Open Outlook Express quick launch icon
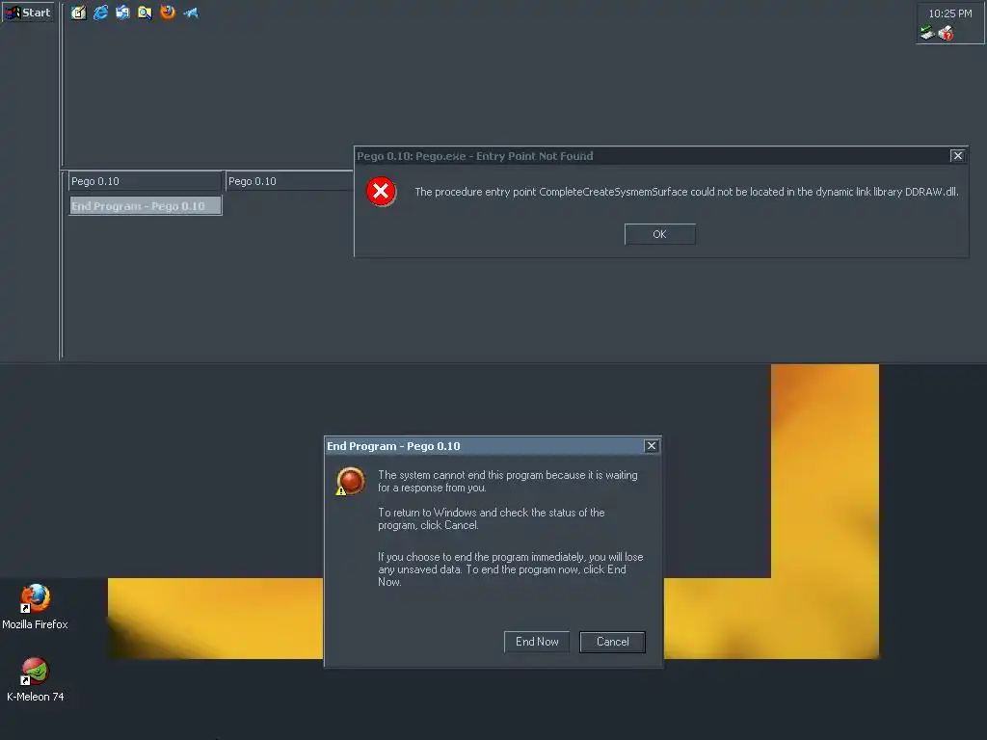This screenshot has width=987, height=740. pos(122,13)
